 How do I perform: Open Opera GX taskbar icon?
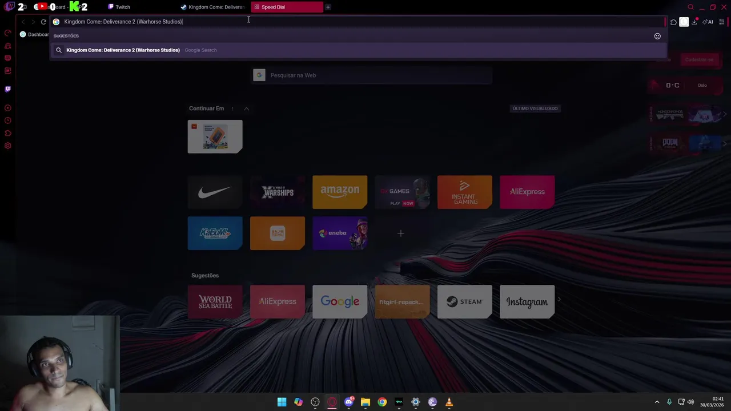332,402
